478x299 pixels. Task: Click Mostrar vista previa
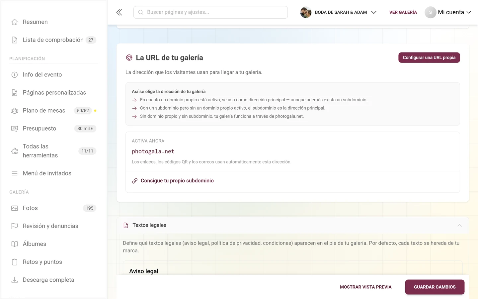click(x=365, y=287)
